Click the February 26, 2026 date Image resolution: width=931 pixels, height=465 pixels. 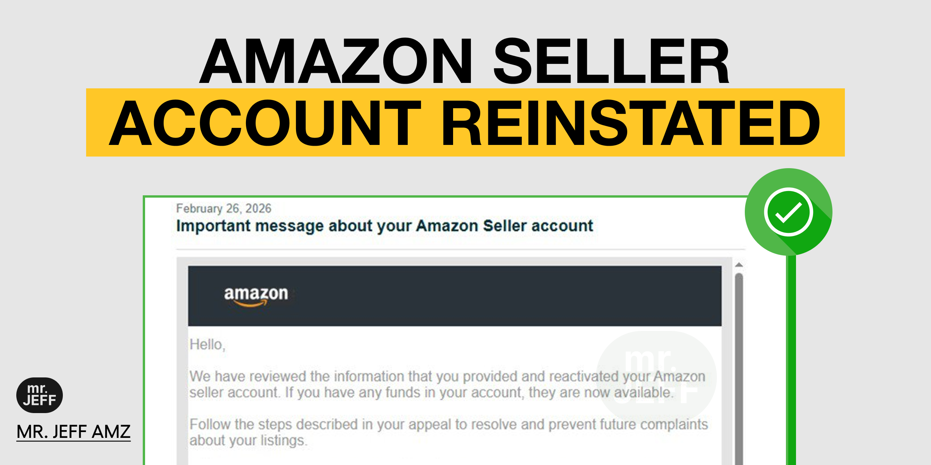pyautogui.click(x=224, y=208)
